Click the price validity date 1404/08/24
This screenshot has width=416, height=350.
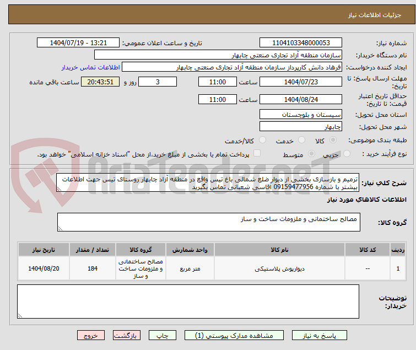[x=301, y=100]
